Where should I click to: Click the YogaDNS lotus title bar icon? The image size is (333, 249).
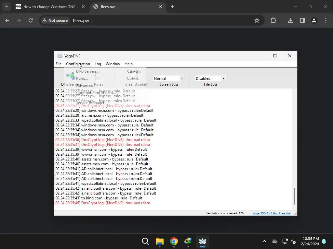(60, 56)
